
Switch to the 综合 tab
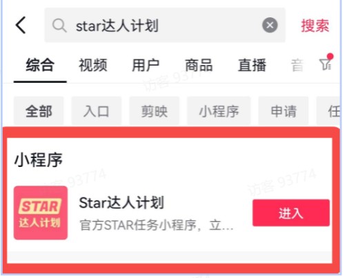pyautogui.click(x=40, y=65)
